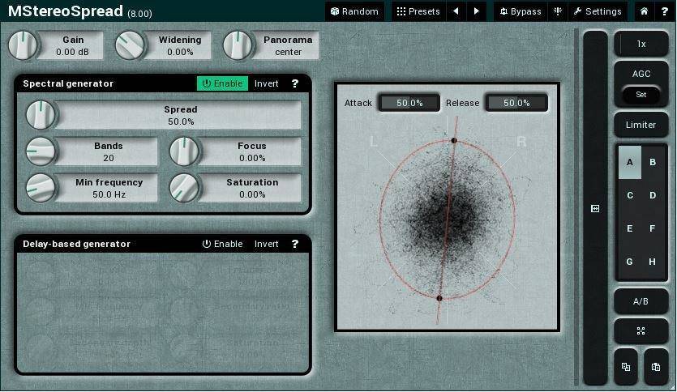Click the Spread knob
Screen dimensions: 677x392
pyautogui.click(x=41, y=115)
